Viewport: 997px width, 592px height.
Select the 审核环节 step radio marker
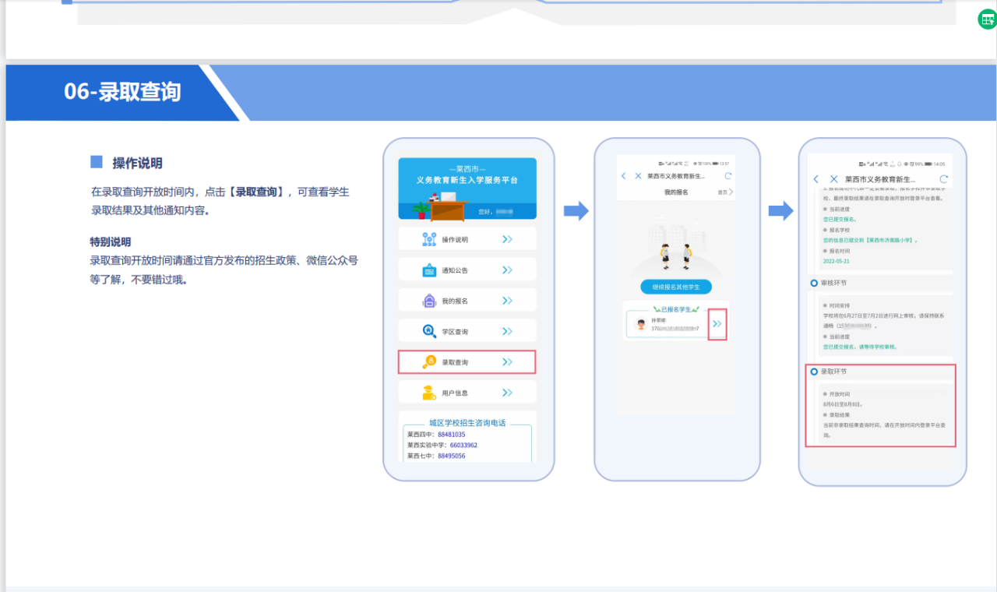(x=814, y=283)
